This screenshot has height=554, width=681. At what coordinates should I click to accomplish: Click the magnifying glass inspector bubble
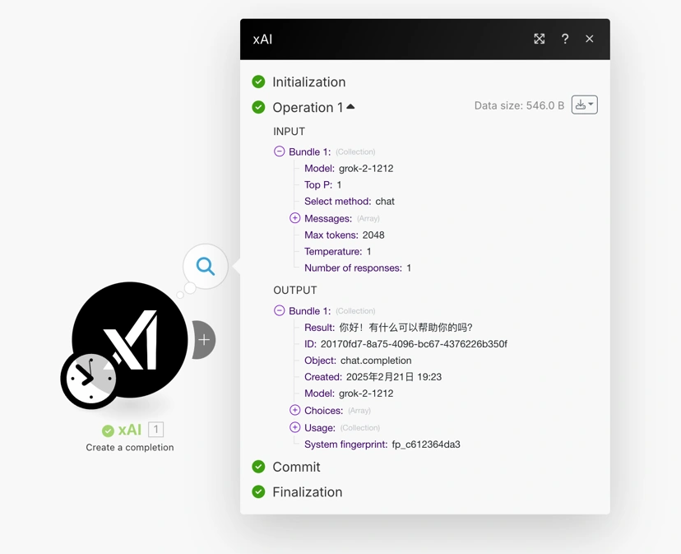pos(206,266)
